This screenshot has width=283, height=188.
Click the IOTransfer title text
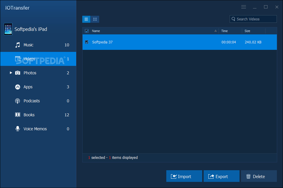pos(17,8)
